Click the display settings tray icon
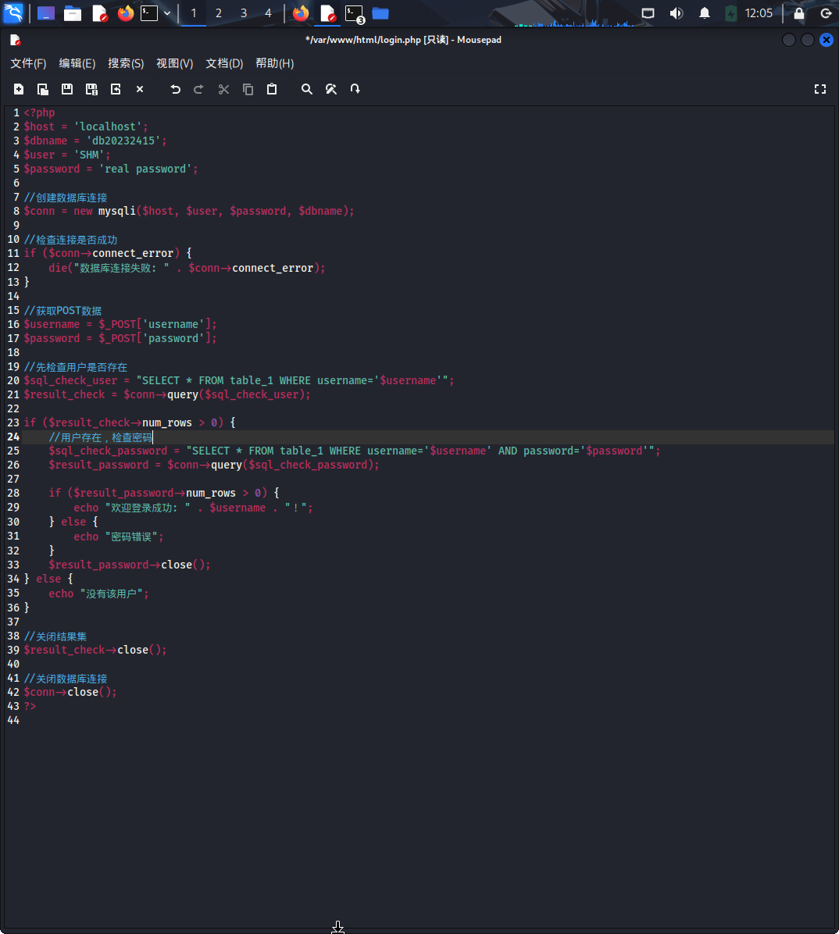839x934 pixels. [648, 13]
